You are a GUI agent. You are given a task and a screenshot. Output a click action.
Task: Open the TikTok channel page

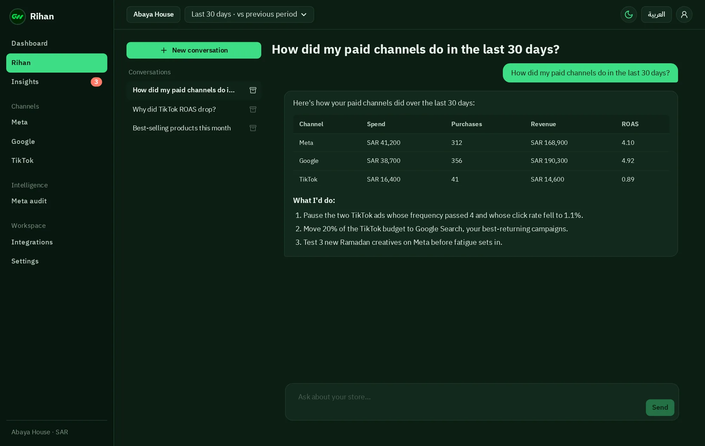(57, 161)
